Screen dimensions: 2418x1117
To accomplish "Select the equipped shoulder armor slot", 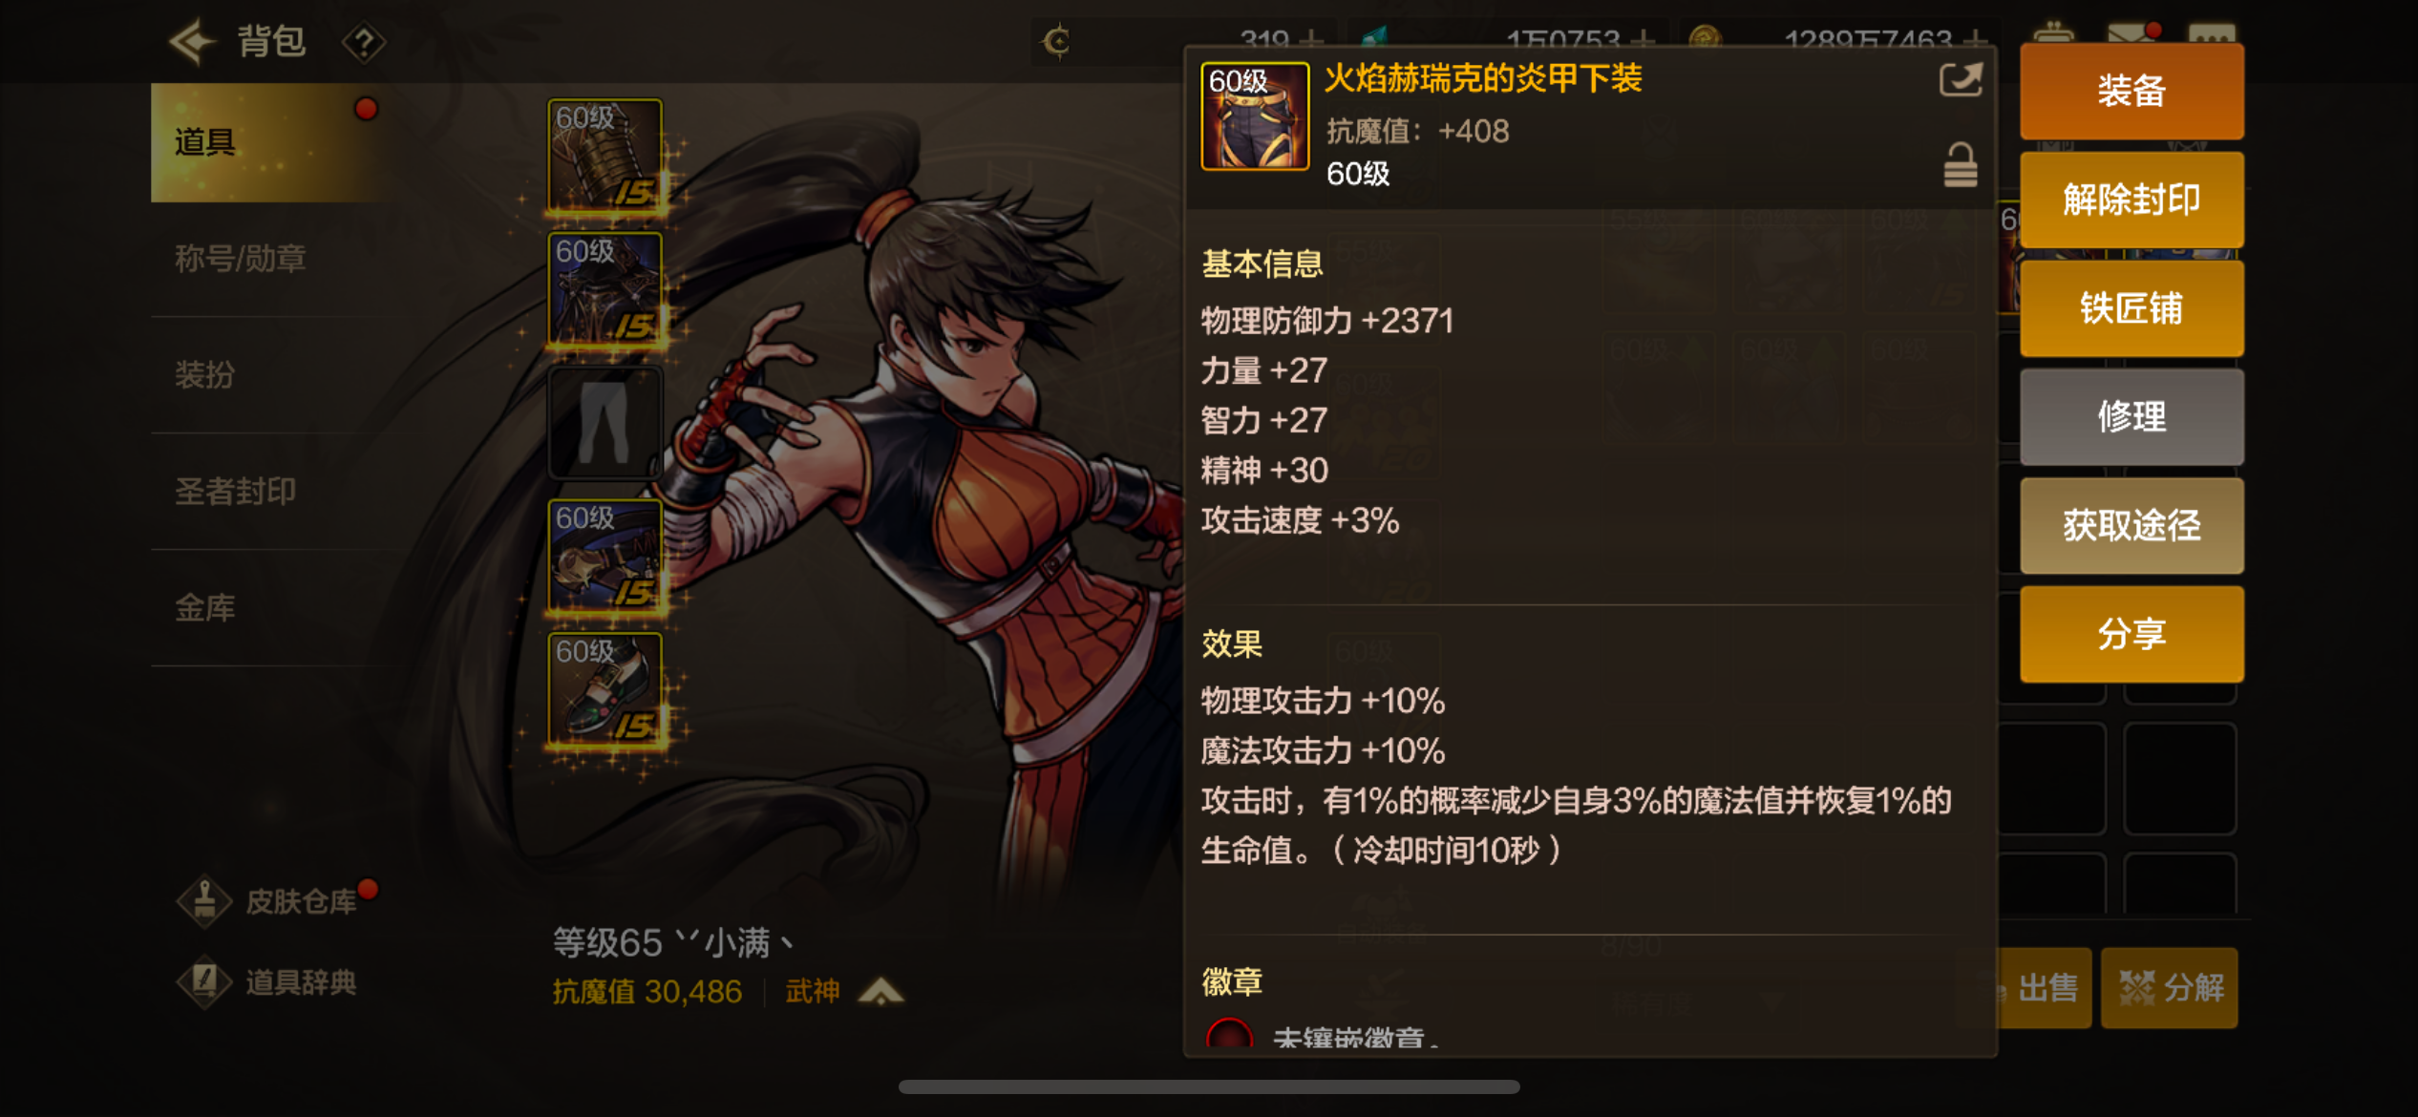I will [605, 157].
